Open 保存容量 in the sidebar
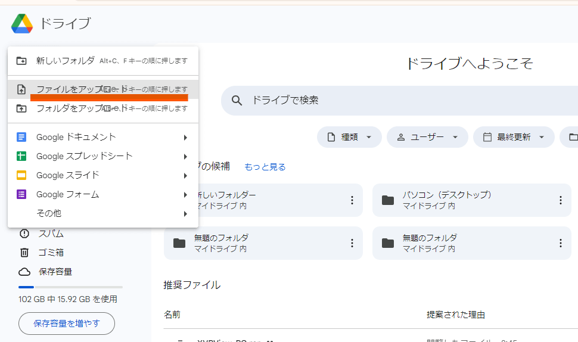The width and height of the screenshot is (578, 342). coord(55,272)
